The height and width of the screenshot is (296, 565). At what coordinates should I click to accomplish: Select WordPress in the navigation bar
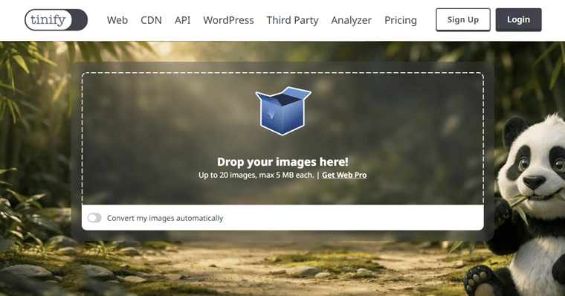[x=228, y=20]
